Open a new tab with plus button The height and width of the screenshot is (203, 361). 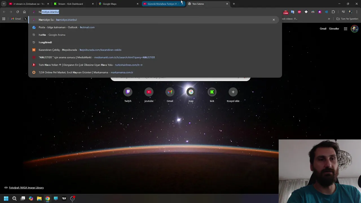[234, 4]
